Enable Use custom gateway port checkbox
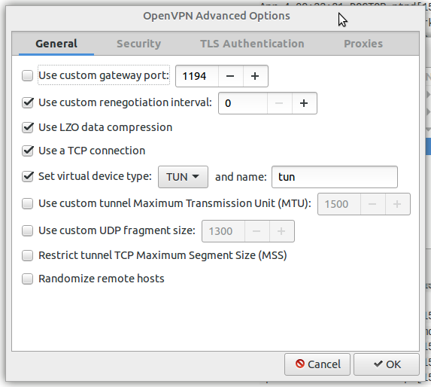Viewport: 431px width, 387px height. click(x=28, y=75)
